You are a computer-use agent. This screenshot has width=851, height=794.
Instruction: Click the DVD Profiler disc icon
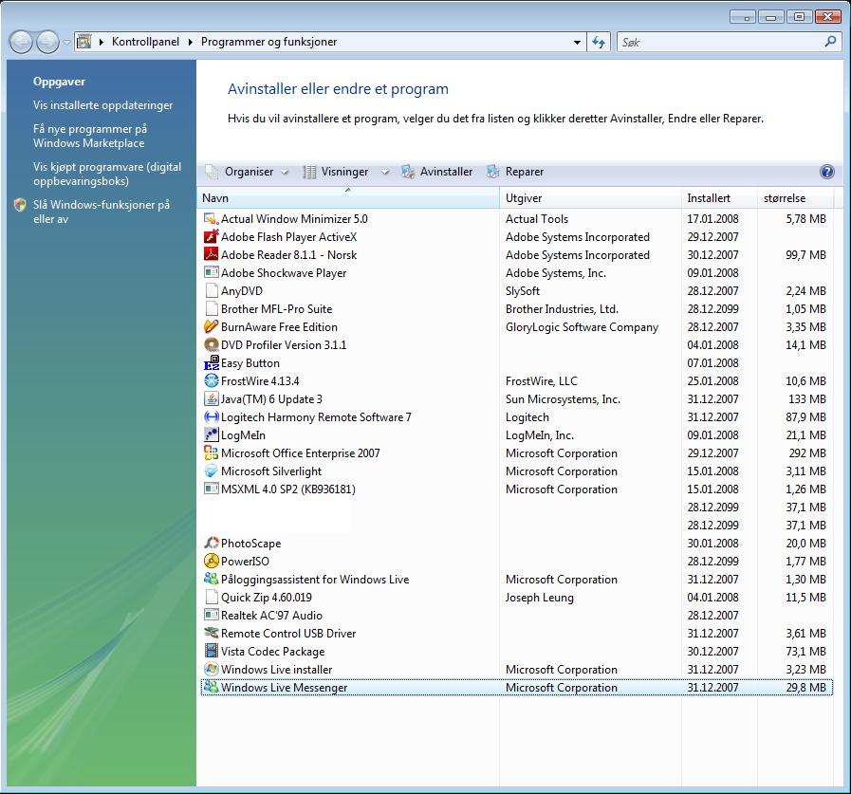[211, 344]
